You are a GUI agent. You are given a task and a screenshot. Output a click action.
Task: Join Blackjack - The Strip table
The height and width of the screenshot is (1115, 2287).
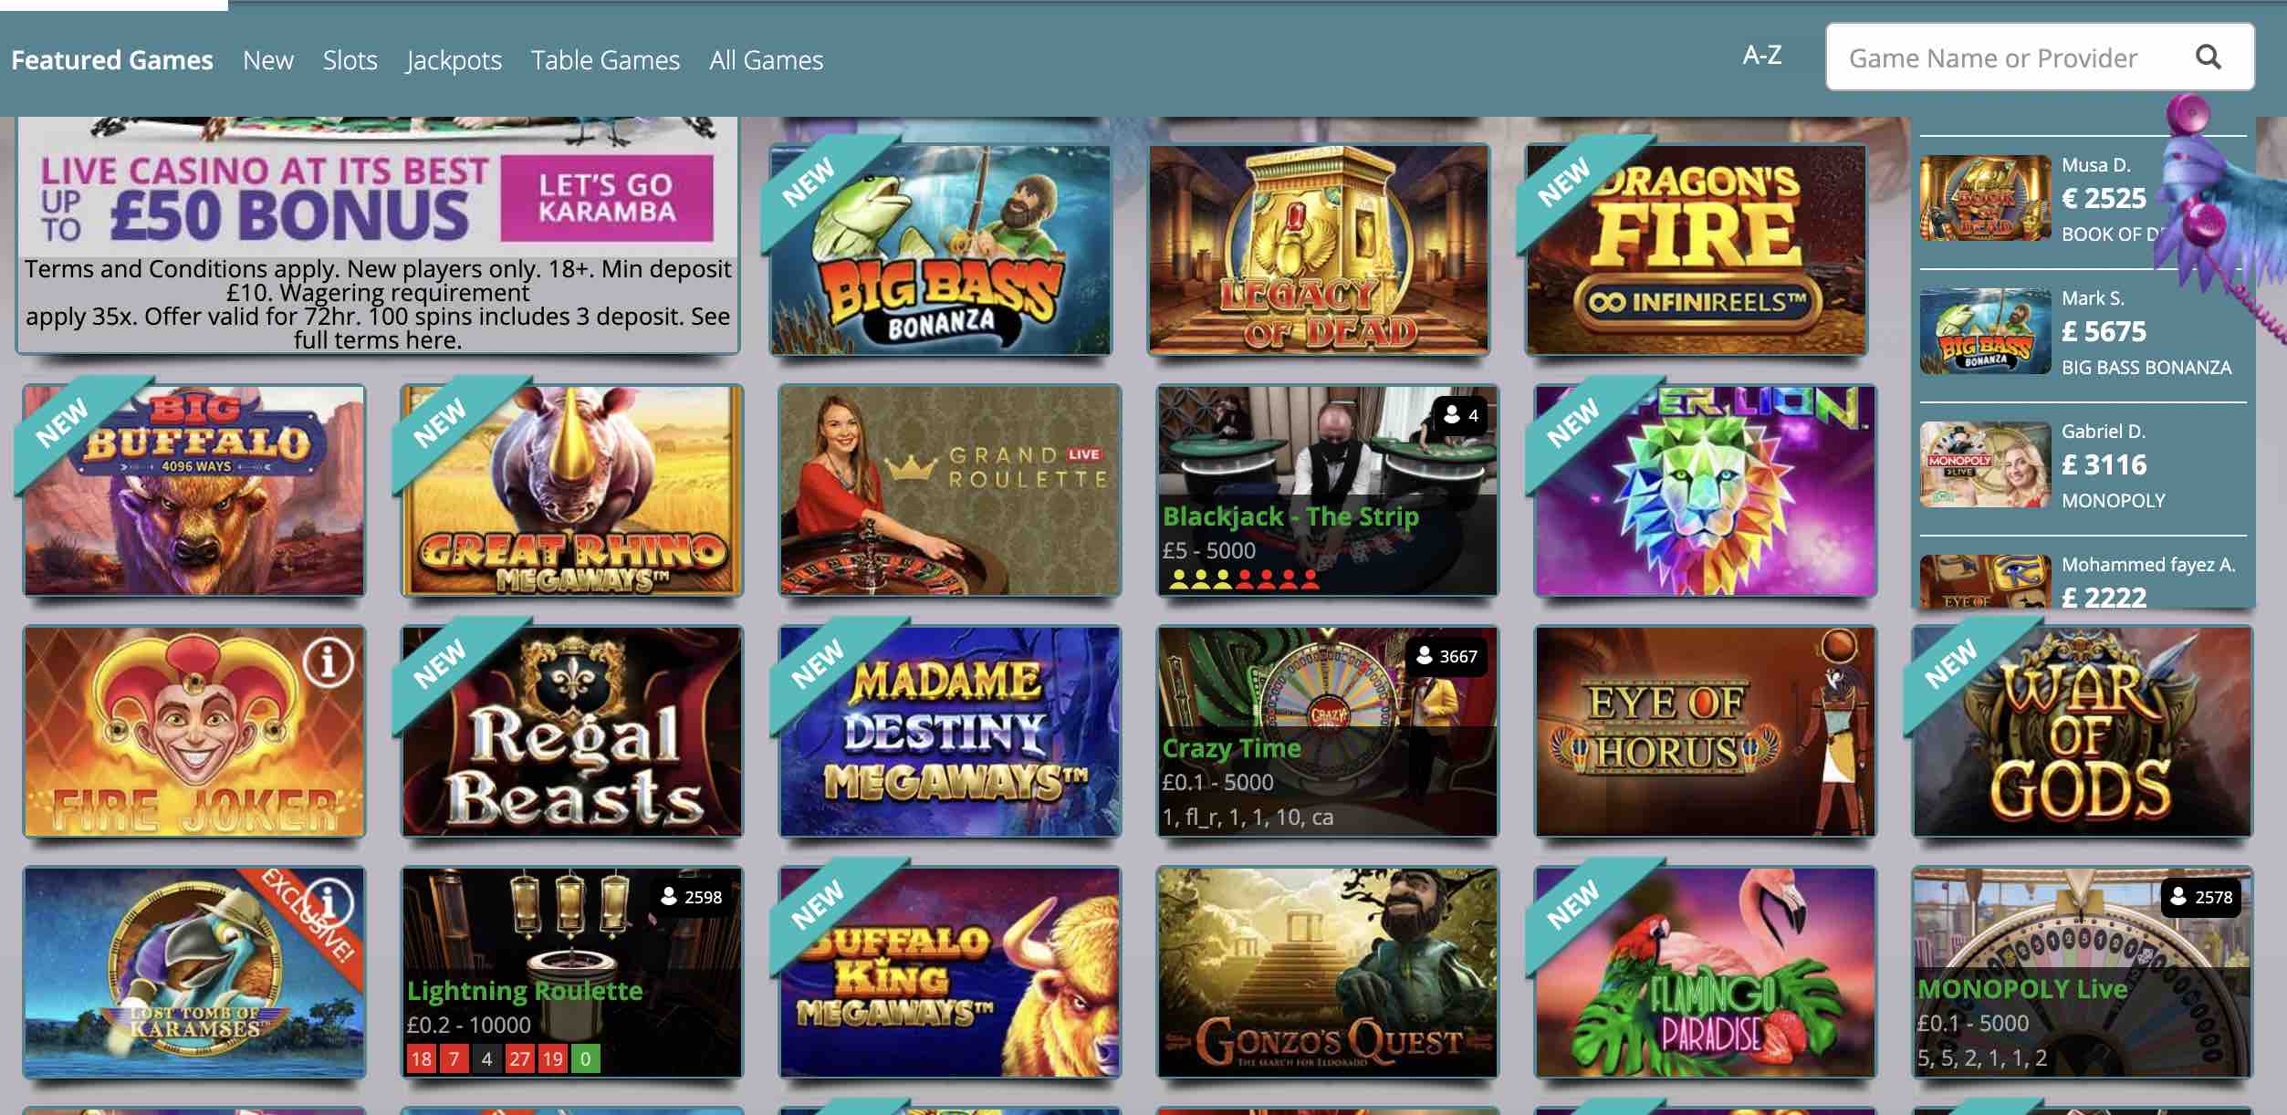coord(1328,490)
